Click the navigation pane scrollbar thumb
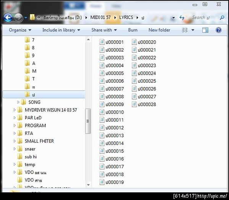Viewport: 229px width, 200px height. (x=88, y=121)
